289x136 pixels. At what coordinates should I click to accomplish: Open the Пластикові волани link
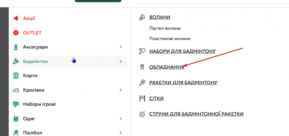(x=170, y=39)
